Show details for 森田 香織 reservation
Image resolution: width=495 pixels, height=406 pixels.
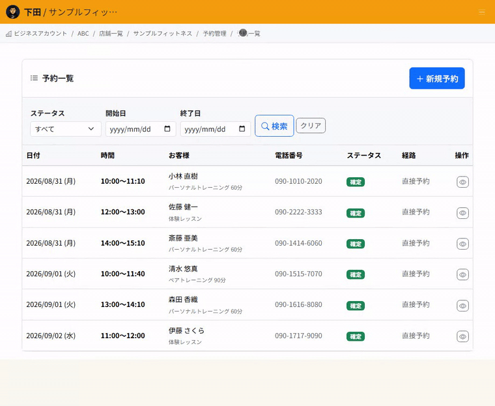pyautogui.click(x=462, y=306)
